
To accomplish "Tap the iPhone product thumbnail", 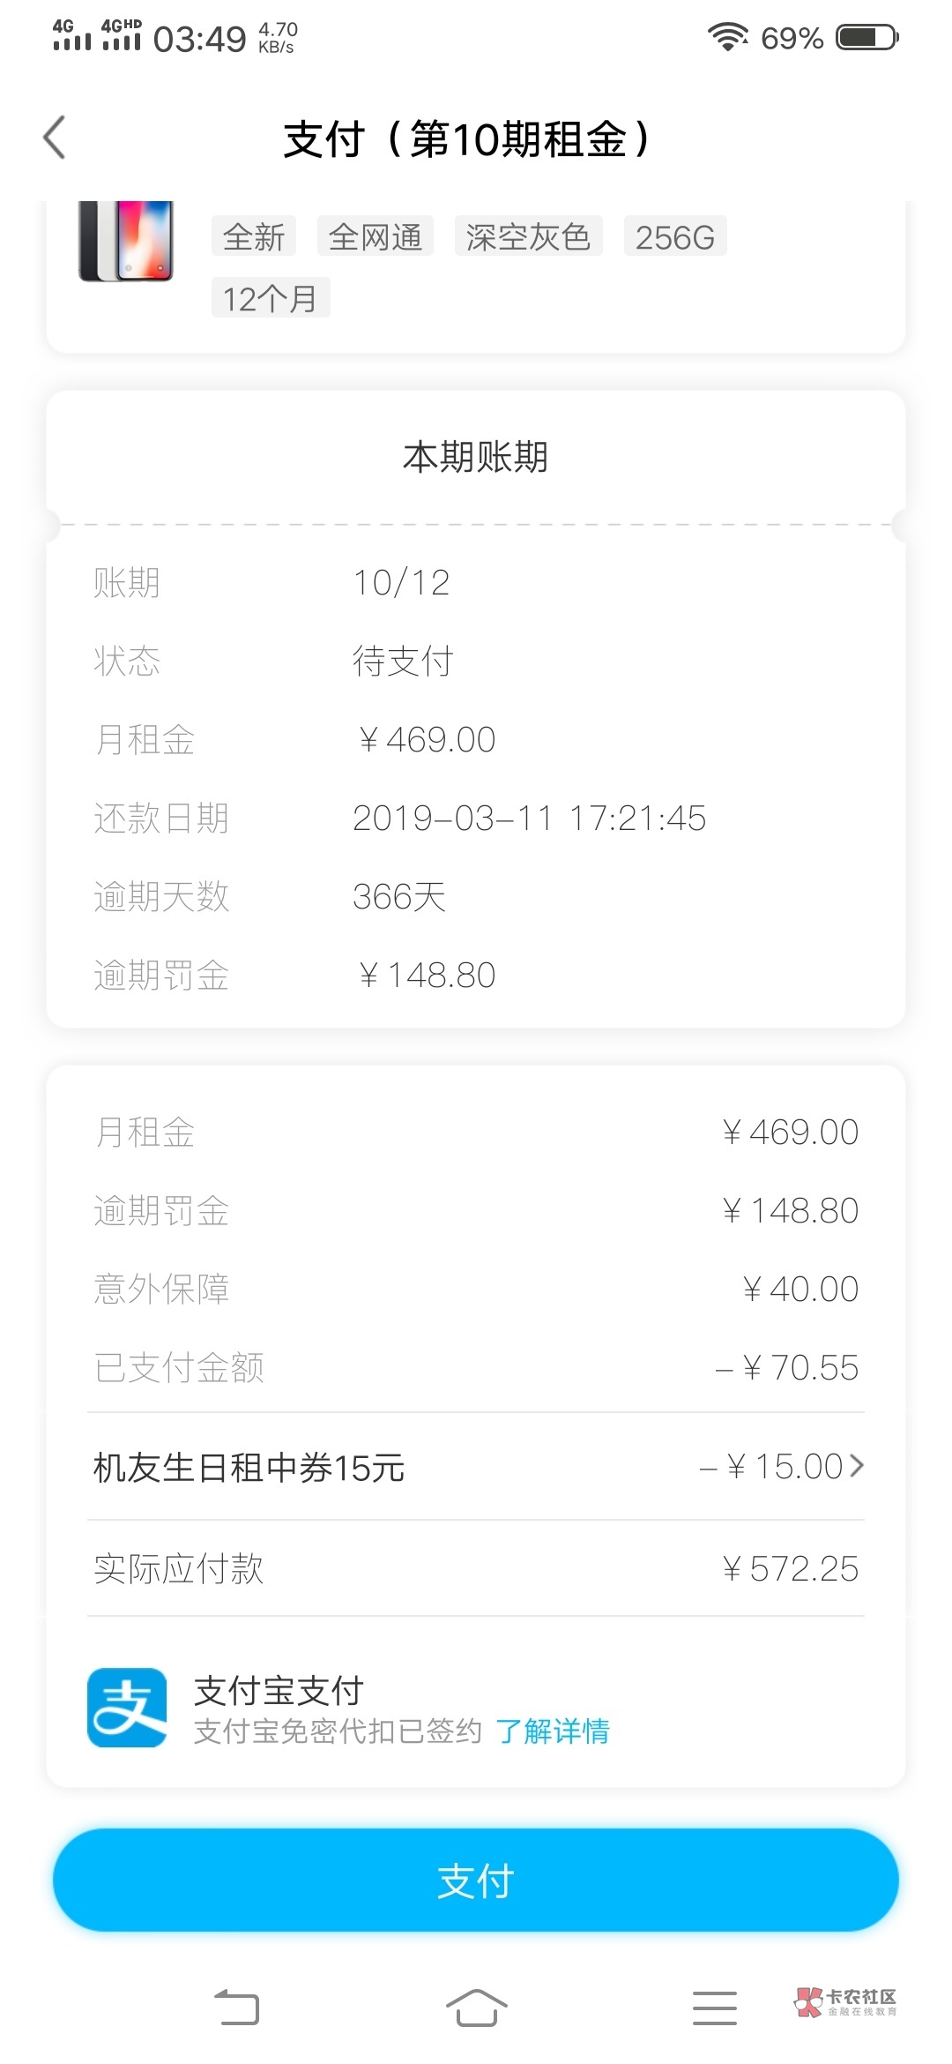I will pos(126,241).
